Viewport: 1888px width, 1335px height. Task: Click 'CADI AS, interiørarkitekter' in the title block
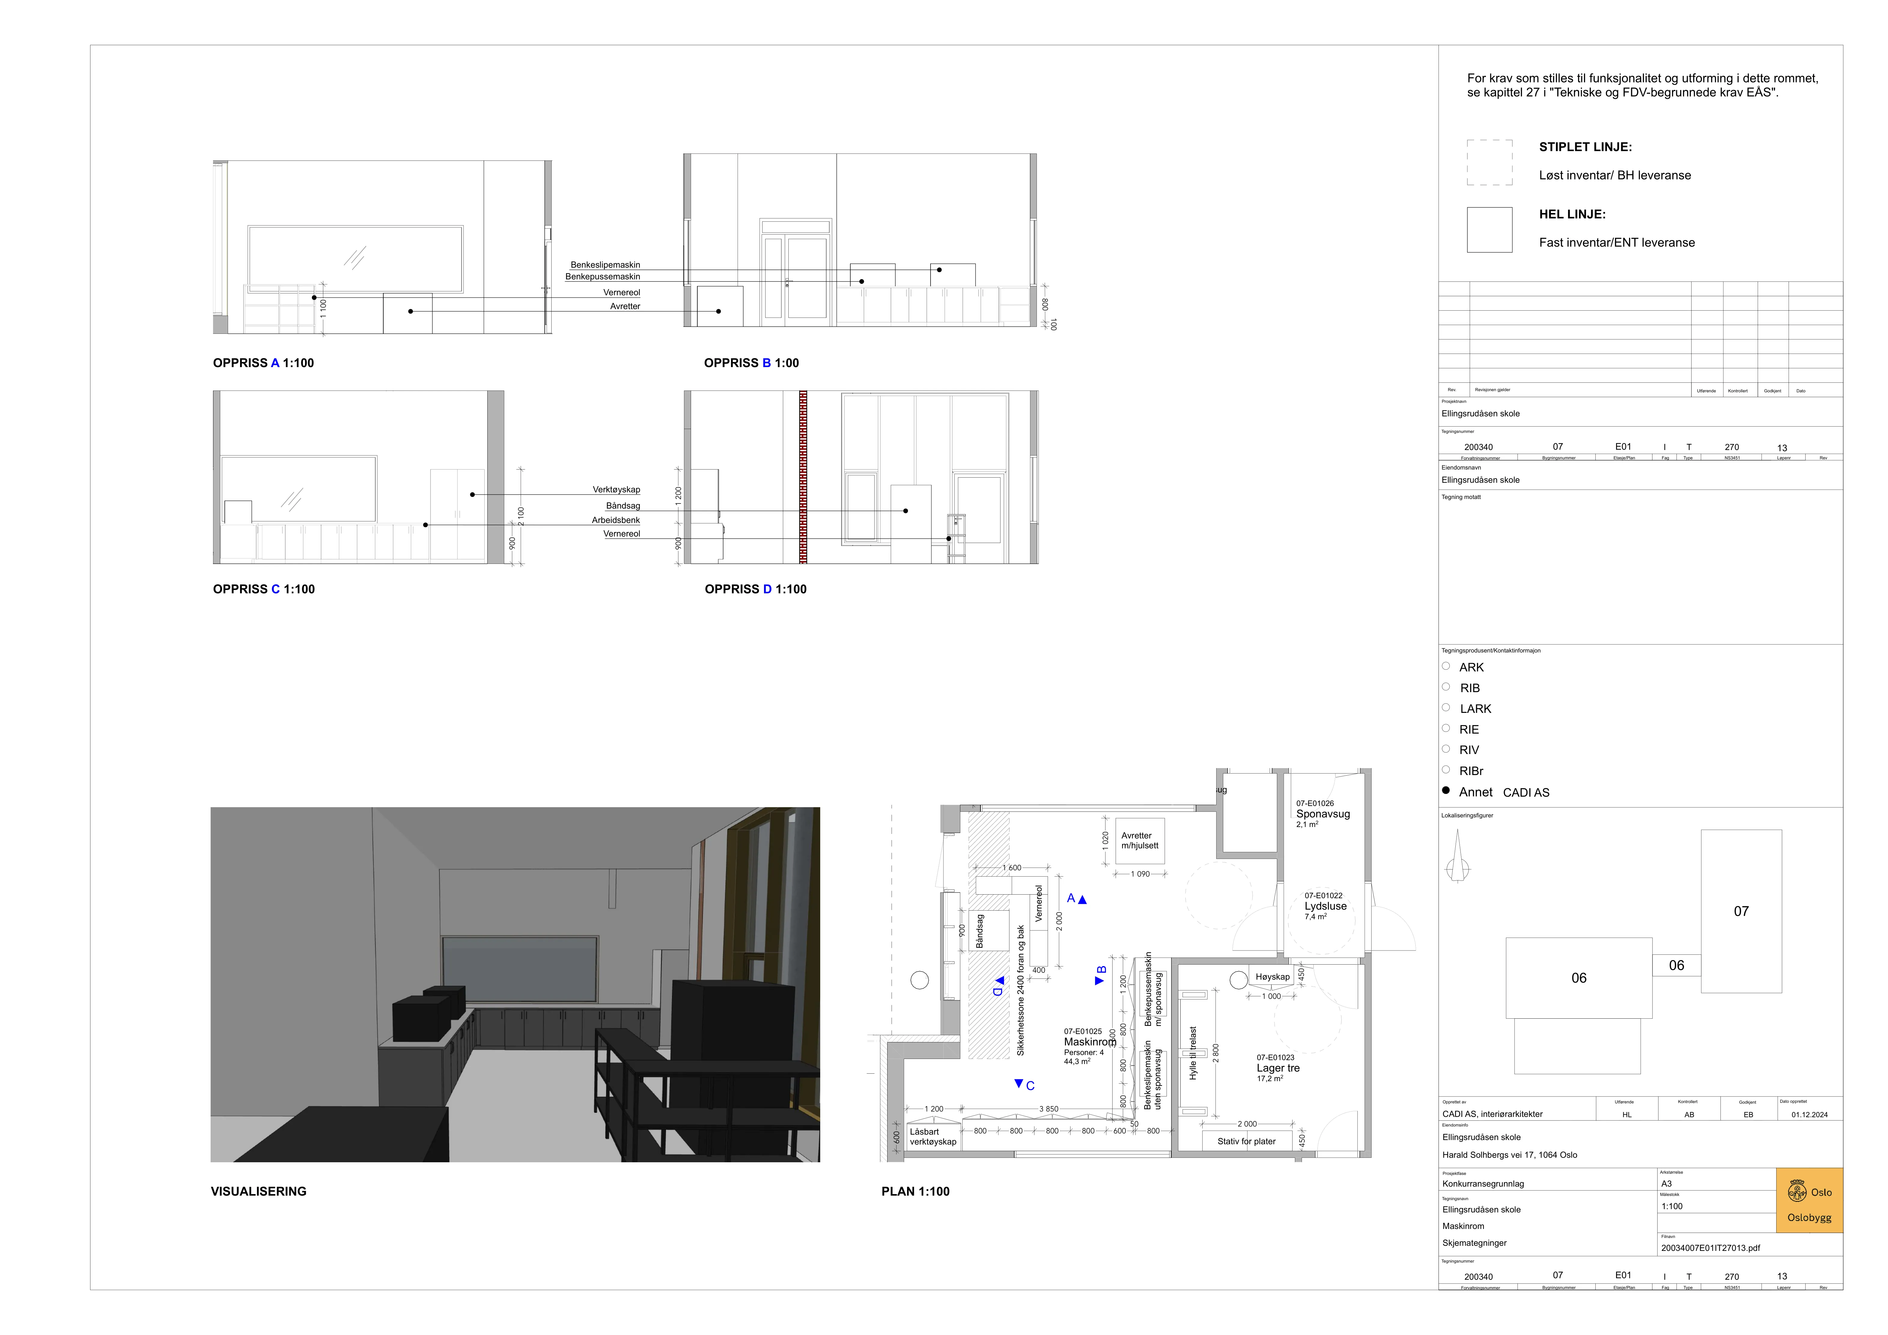tap(1493, 1115)
